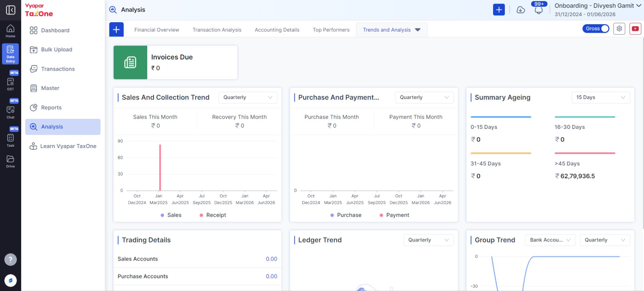The image size is (644, 291).
Task: Toggle the Gross switch
Action: (596, 29)
